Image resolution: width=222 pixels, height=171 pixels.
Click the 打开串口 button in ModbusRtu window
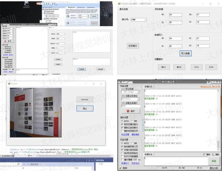pos(133,46)
